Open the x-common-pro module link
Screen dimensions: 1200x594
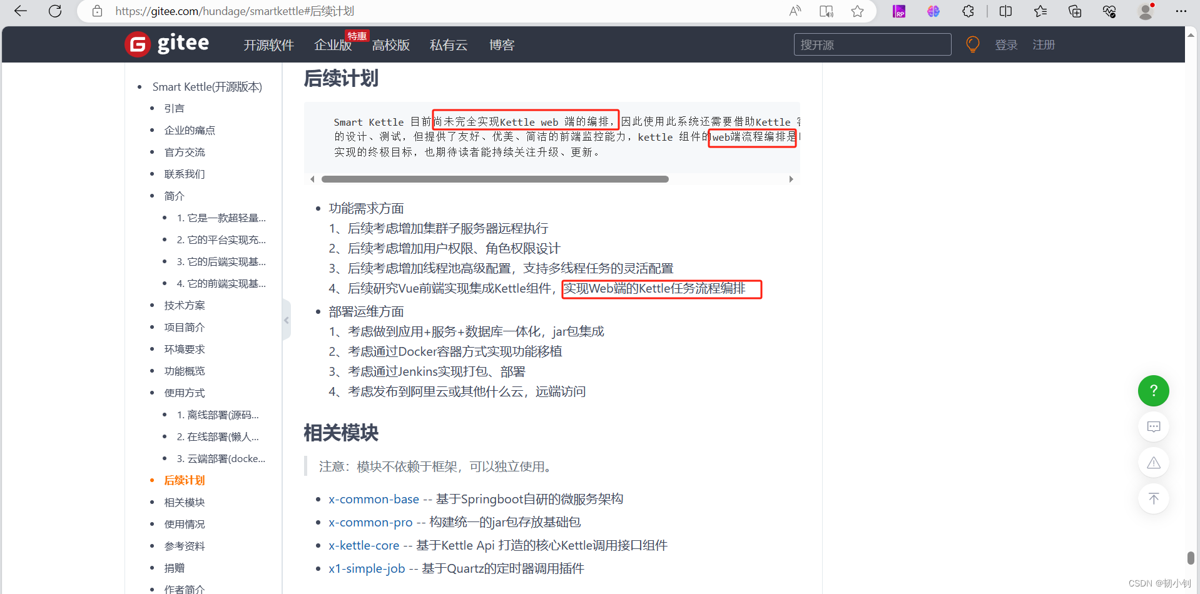point(370,522)
